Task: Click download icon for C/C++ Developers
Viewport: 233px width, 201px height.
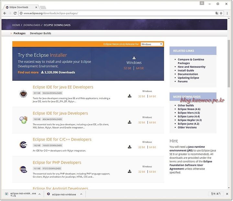Action: (129, 147)
